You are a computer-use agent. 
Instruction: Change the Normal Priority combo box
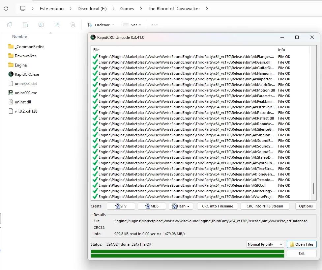pyautogui.click(x=265, y=244)
